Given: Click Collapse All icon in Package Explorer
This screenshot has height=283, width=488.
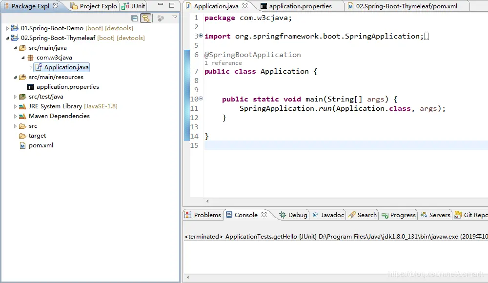Looking at the screenshot, I should click(135, 19).
